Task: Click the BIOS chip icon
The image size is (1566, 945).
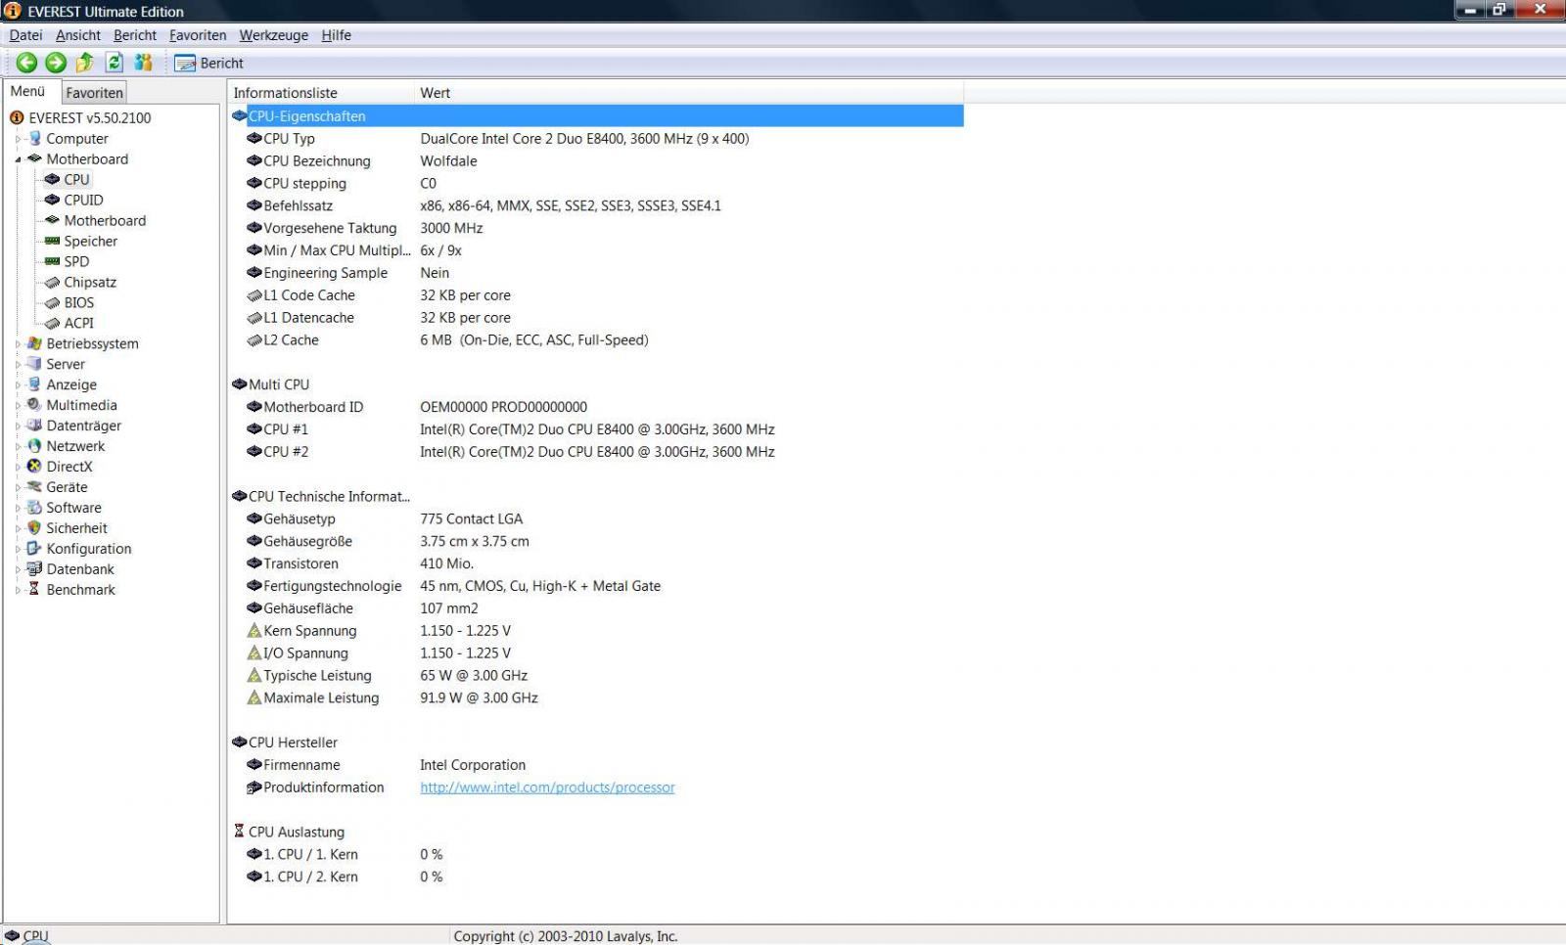Action: [x=53, y=302]
